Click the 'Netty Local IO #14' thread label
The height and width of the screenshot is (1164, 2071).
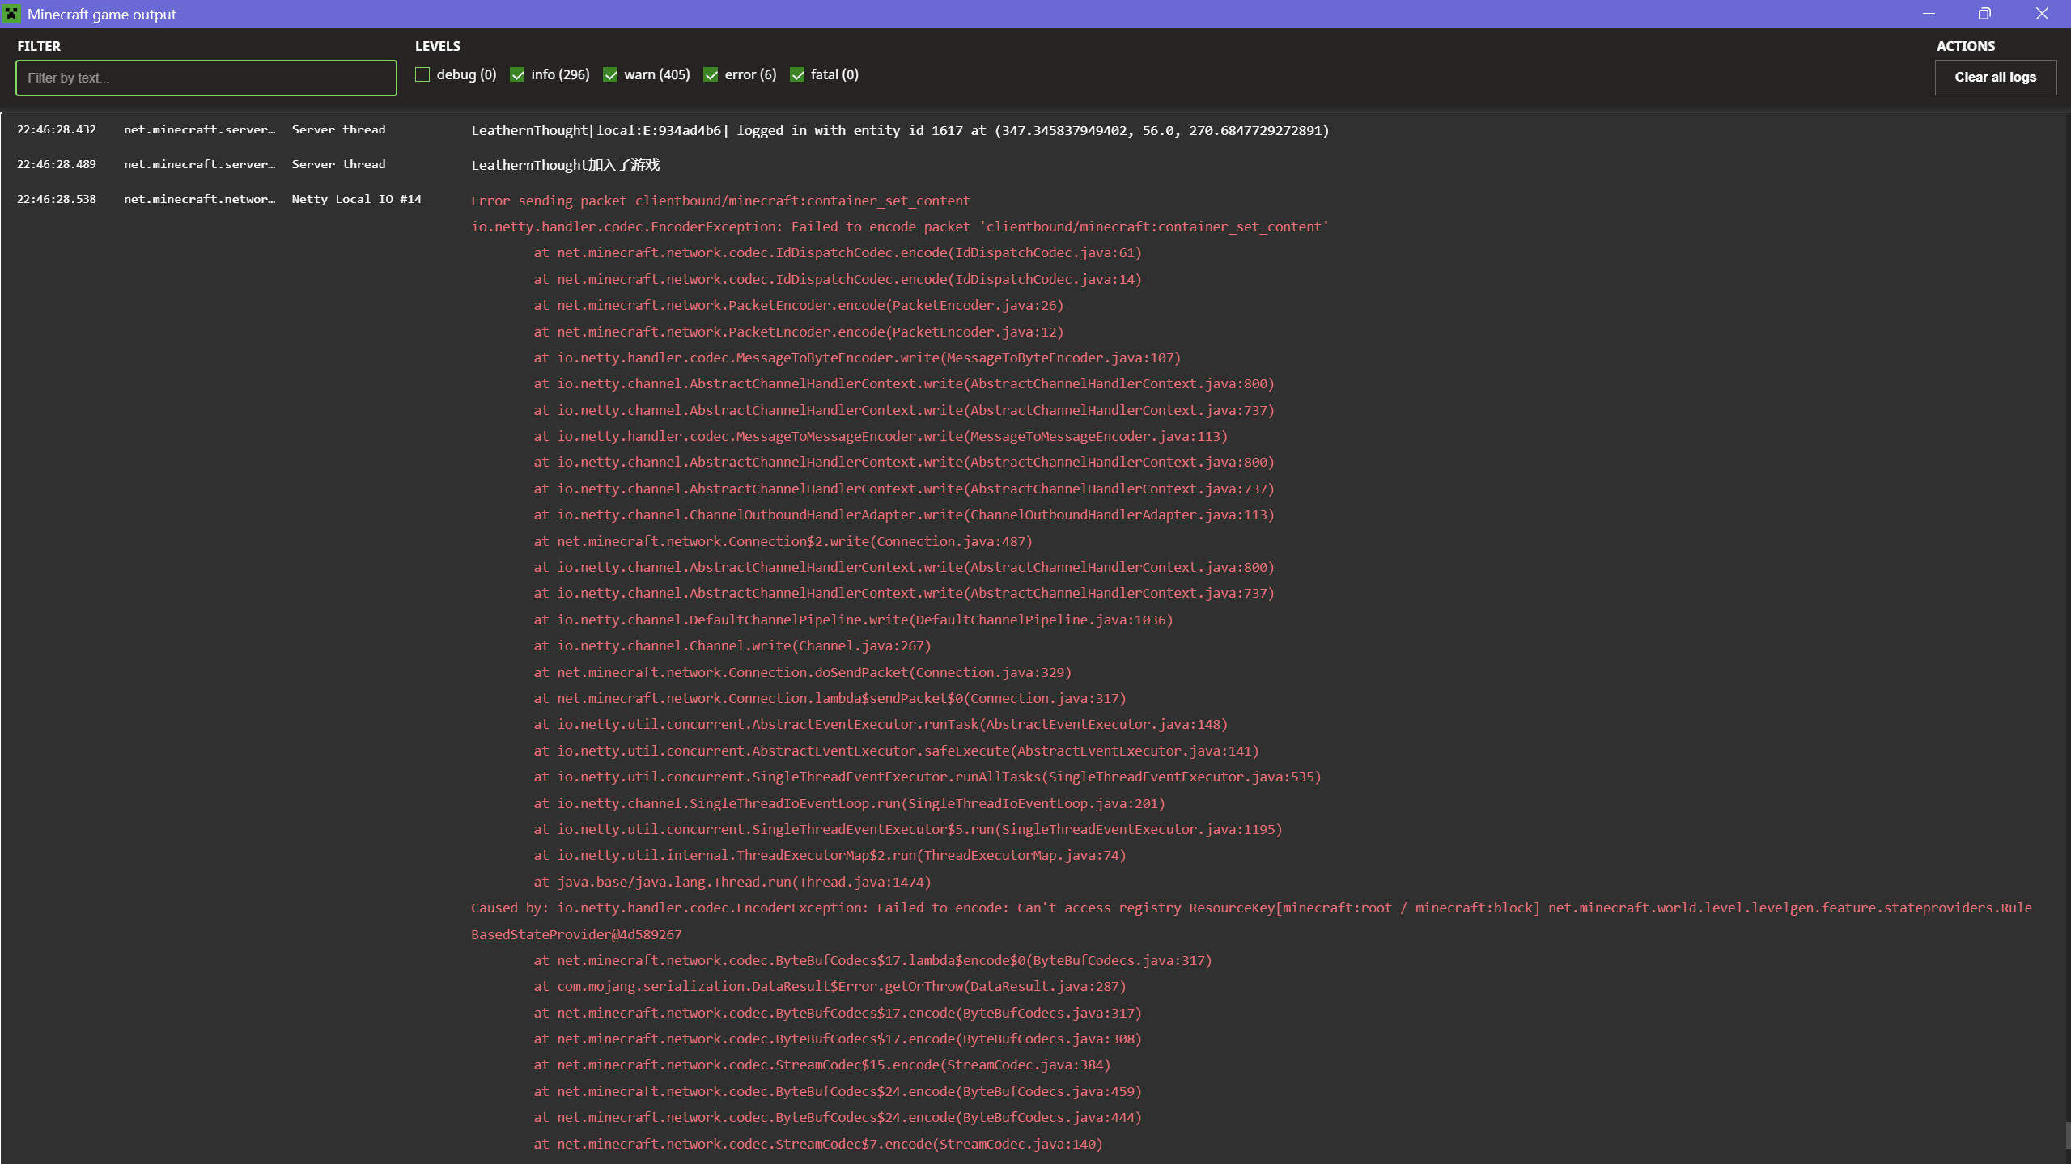pos(356,199)
